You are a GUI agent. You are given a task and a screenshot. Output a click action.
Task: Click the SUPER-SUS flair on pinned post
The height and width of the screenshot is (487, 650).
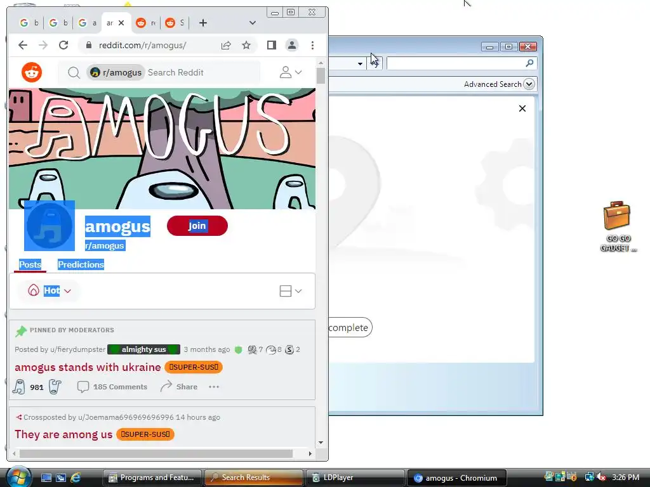pyautogui.click(x=194, y=367)
